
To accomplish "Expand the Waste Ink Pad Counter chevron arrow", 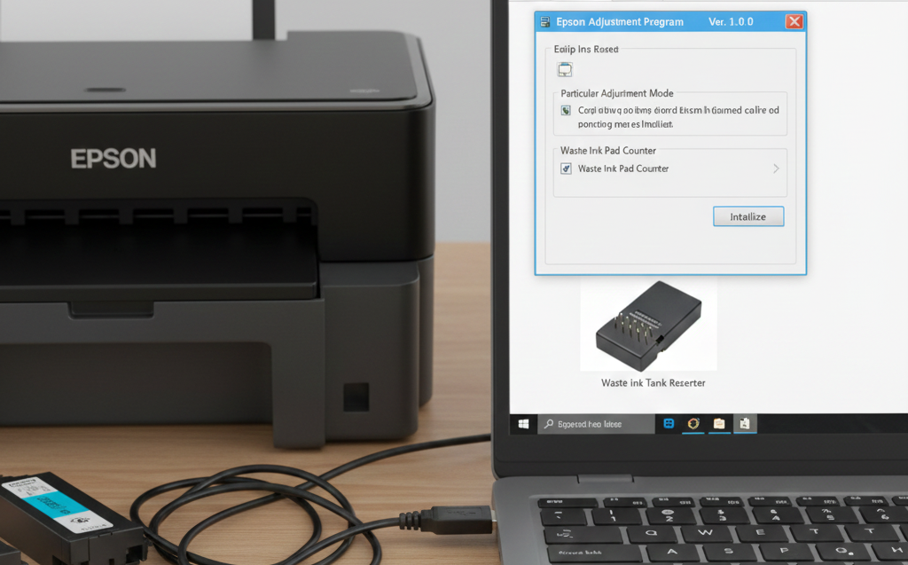I will (x=776, y=169).
